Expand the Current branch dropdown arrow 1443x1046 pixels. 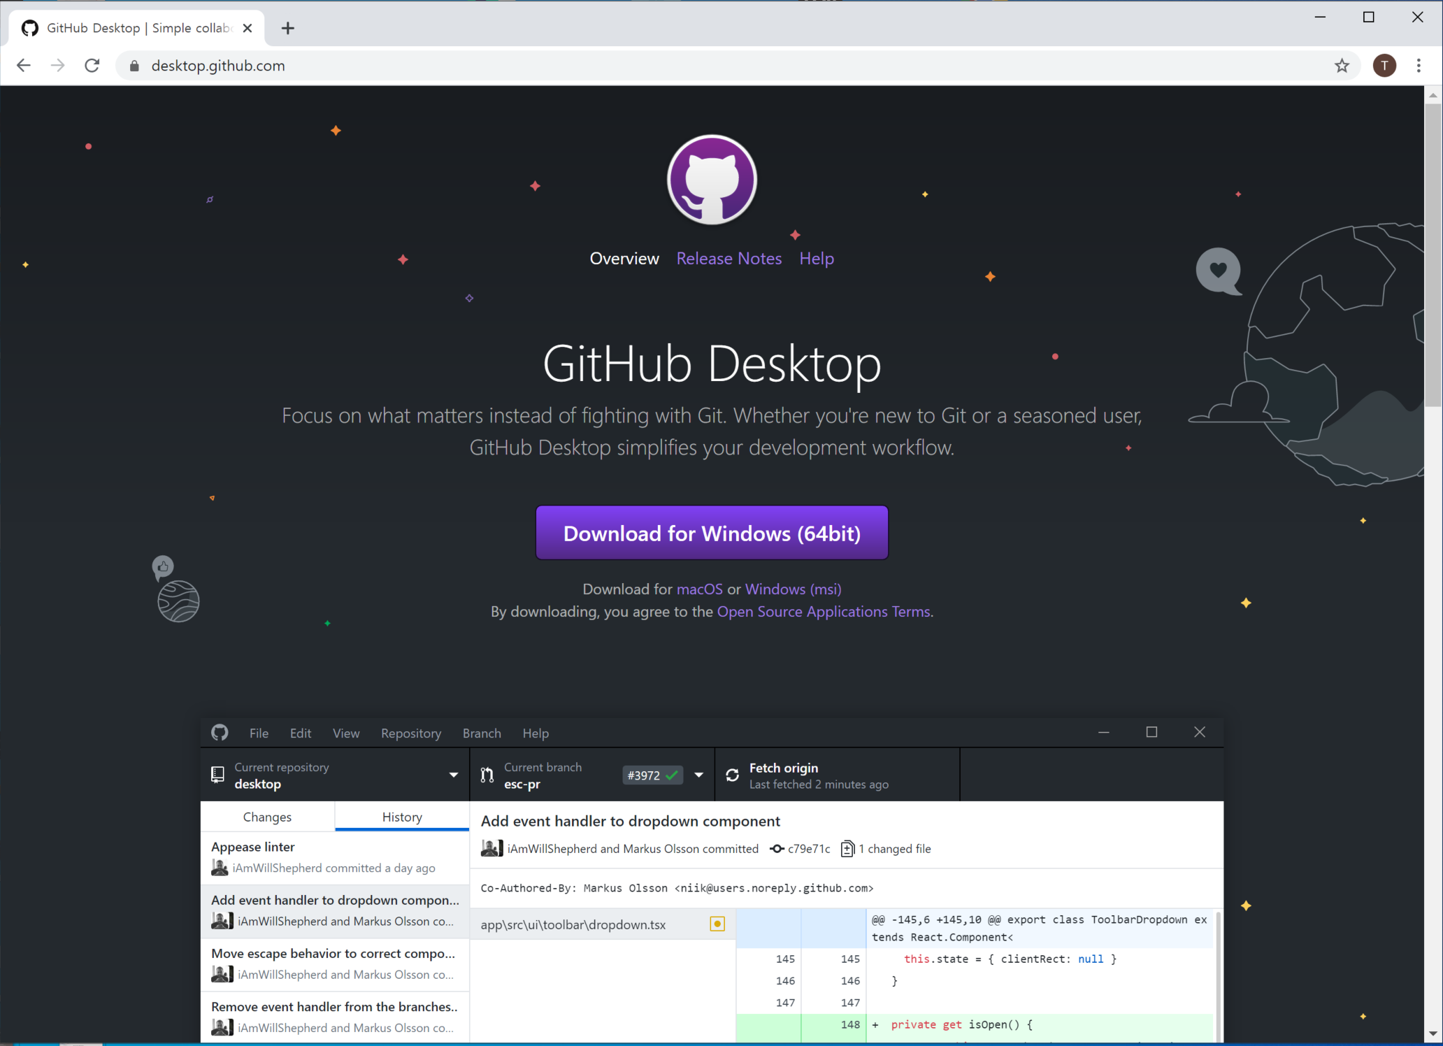[698, 775]
